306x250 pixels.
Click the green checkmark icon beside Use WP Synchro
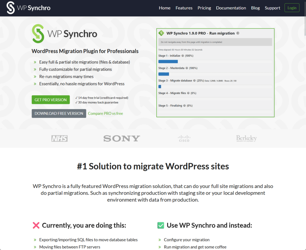point(161,225)
